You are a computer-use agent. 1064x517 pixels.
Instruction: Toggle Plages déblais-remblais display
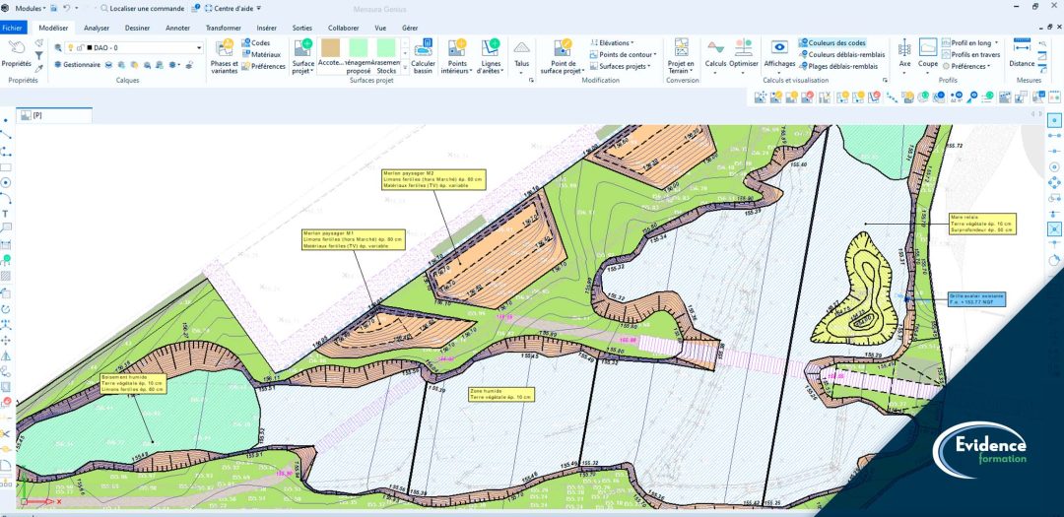(837, 66)
